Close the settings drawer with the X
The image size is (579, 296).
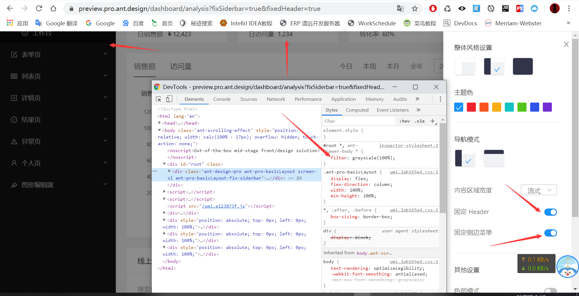pos(566,44)
